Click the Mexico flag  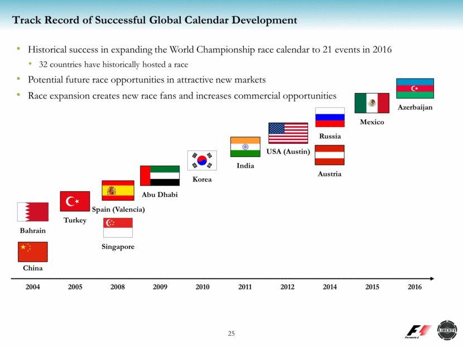372,103
